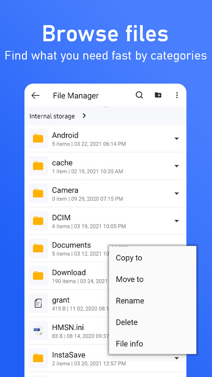Viewport: 212px width, 377px height.
Task: Click the chevron after Internal storage
Action: [84, 116]
